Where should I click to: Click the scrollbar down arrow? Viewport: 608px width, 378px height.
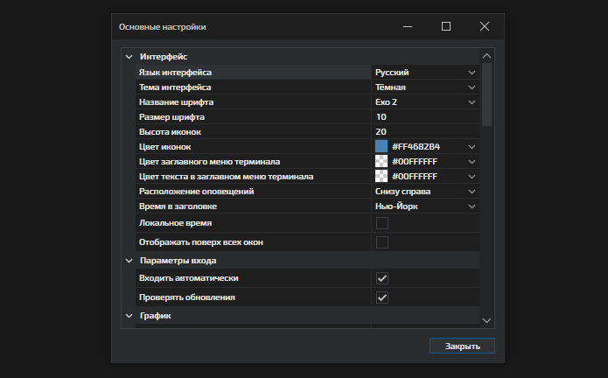[x=487, y=321]
